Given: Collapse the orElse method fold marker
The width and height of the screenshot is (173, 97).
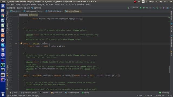Looking at the screenshot, I should 19,44.
